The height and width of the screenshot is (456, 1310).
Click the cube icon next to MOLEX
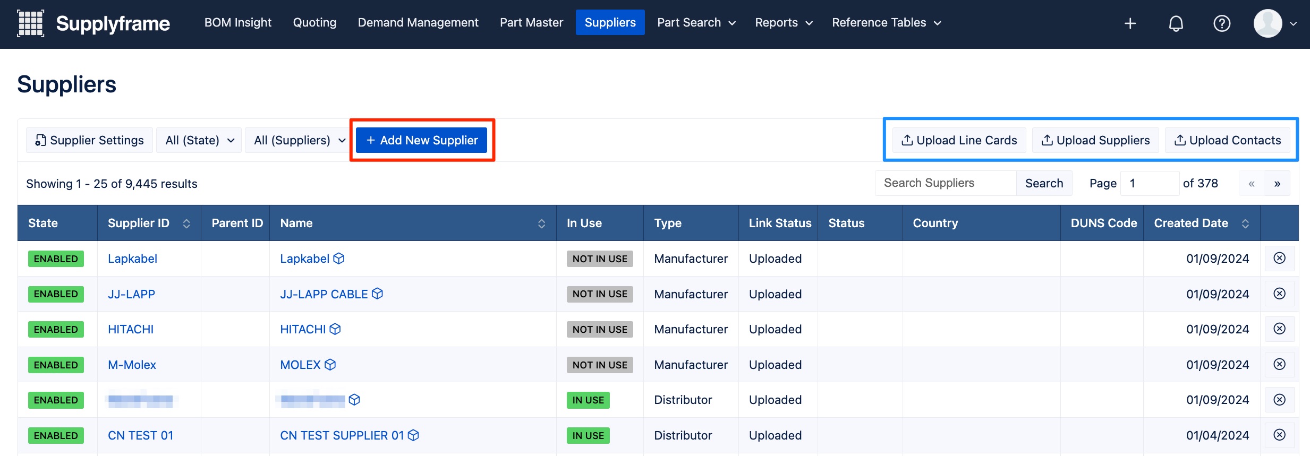(330, 365)
